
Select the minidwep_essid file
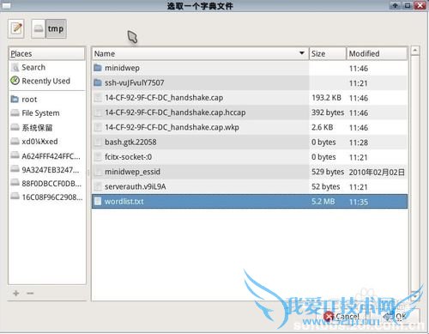250,172
